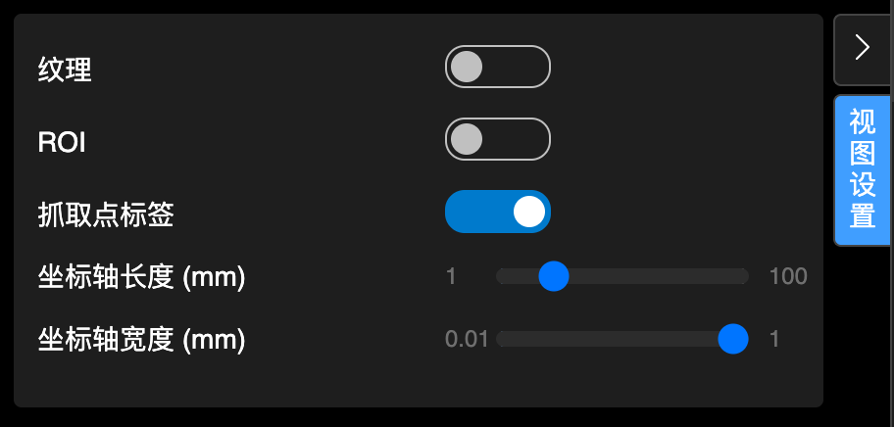
Task: Click the 纹理 label text
Action: 65,70
